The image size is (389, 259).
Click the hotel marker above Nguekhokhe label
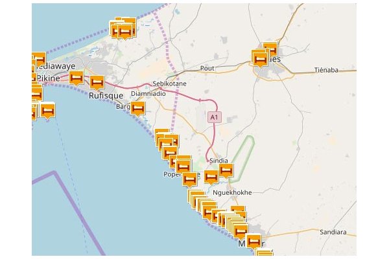(x=211, y=176)
